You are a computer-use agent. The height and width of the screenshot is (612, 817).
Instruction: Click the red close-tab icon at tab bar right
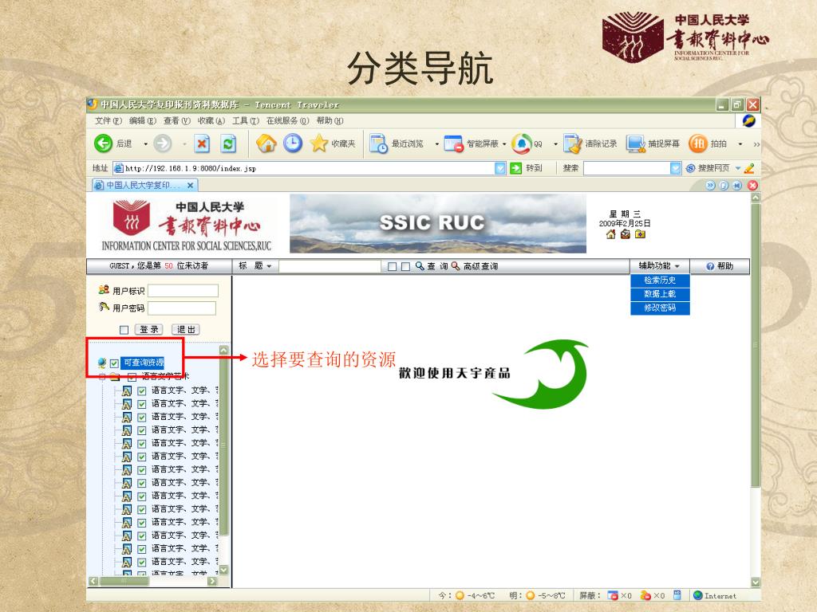[x=752, y=185]
